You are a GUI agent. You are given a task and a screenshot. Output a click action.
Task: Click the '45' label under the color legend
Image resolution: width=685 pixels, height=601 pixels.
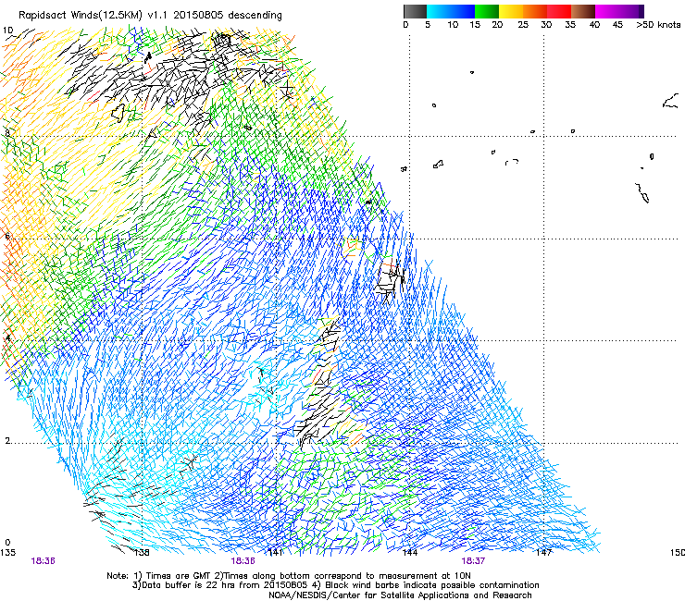pyautogui.click(x=617, y=25)
